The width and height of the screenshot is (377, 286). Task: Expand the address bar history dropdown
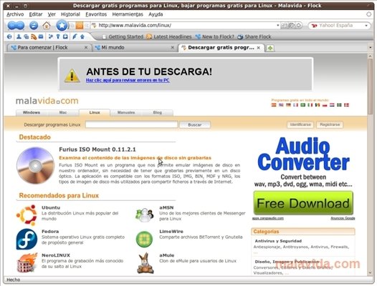click(x=278, y=25)
